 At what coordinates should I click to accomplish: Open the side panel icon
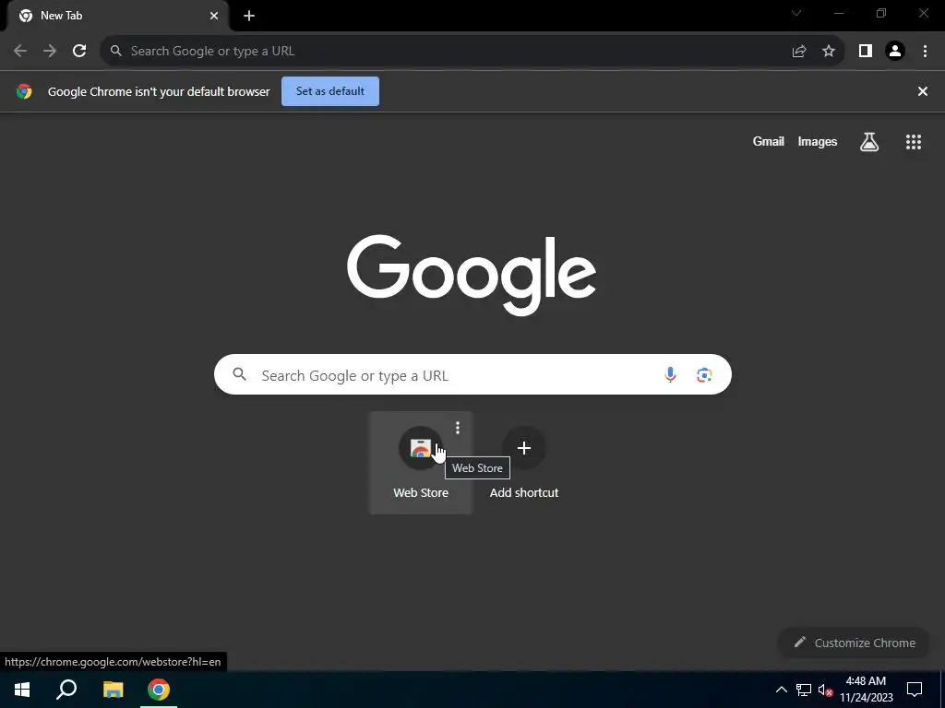866,52
